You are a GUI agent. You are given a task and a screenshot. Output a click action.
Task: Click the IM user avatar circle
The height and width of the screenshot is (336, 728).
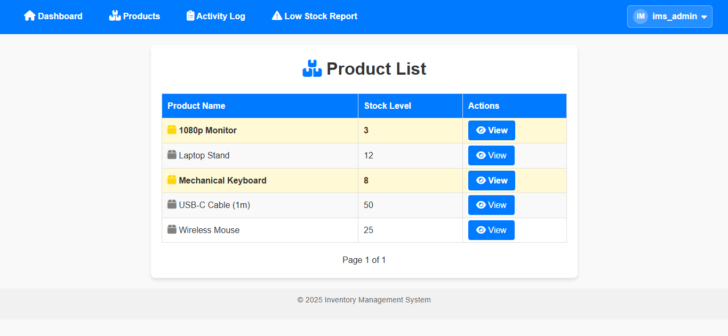tap(641, 17)
